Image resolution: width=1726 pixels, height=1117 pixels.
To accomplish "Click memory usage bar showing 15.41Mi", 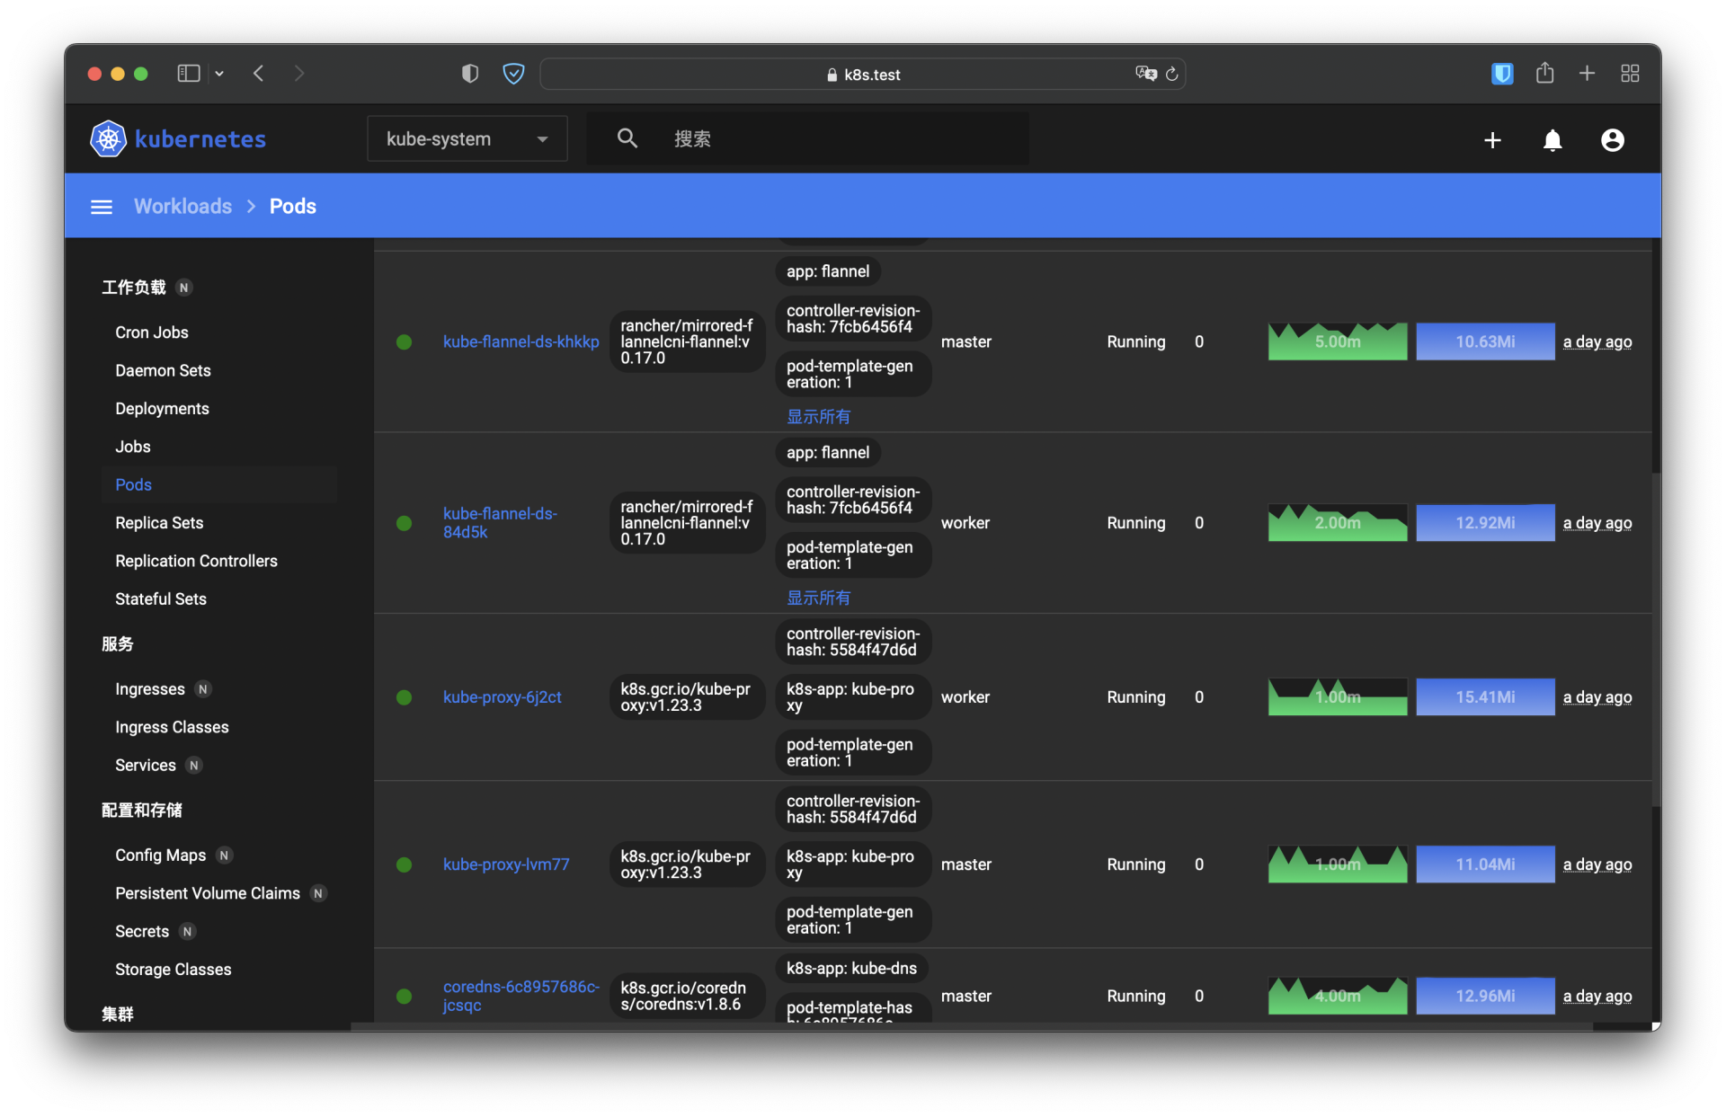I will click(x=1485, y=696).
